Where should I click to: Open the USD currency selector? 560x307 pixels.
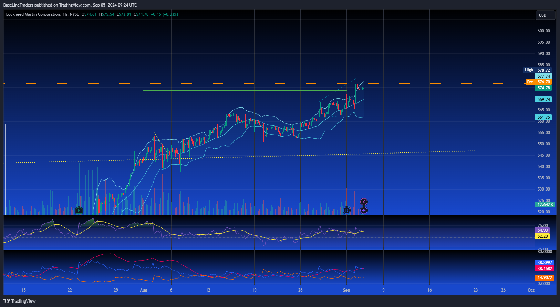546,15
